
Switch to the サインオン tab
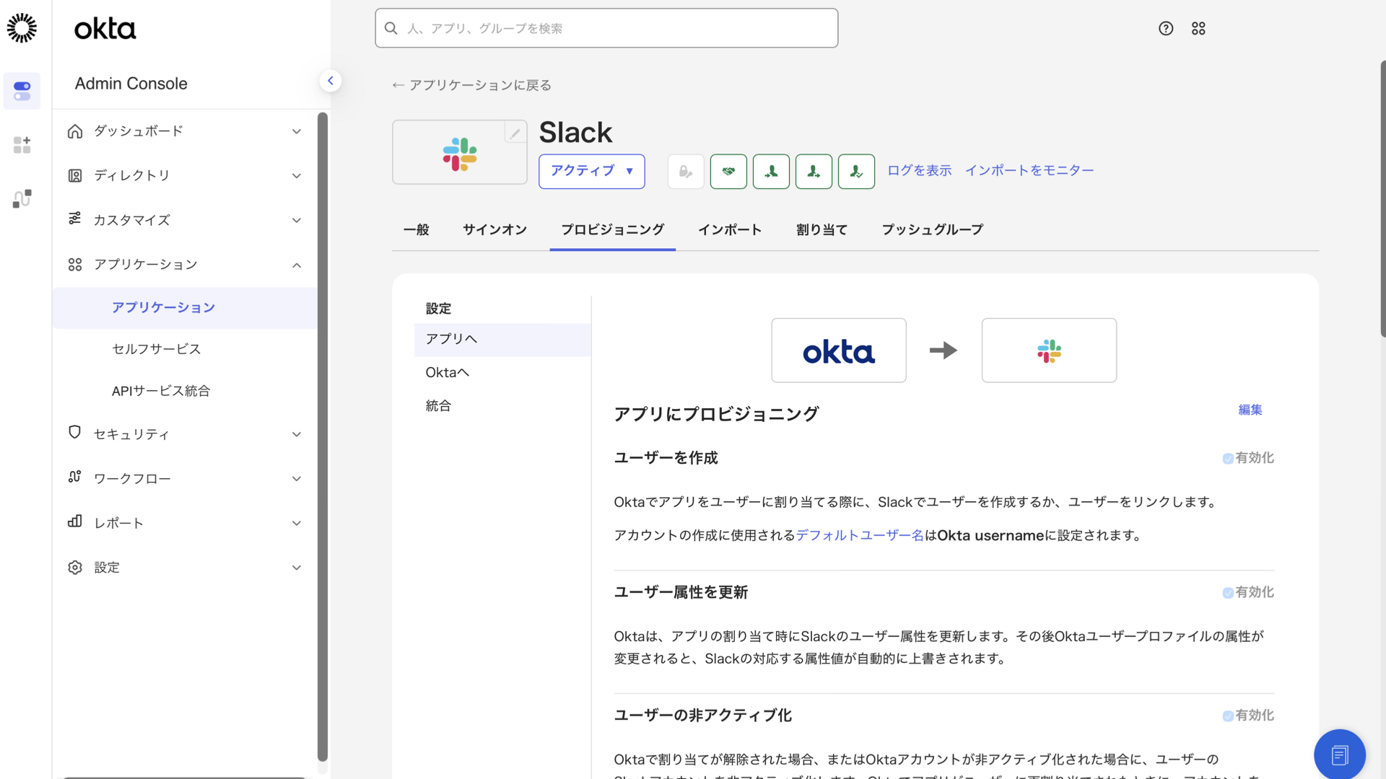[x=494, y=229]
